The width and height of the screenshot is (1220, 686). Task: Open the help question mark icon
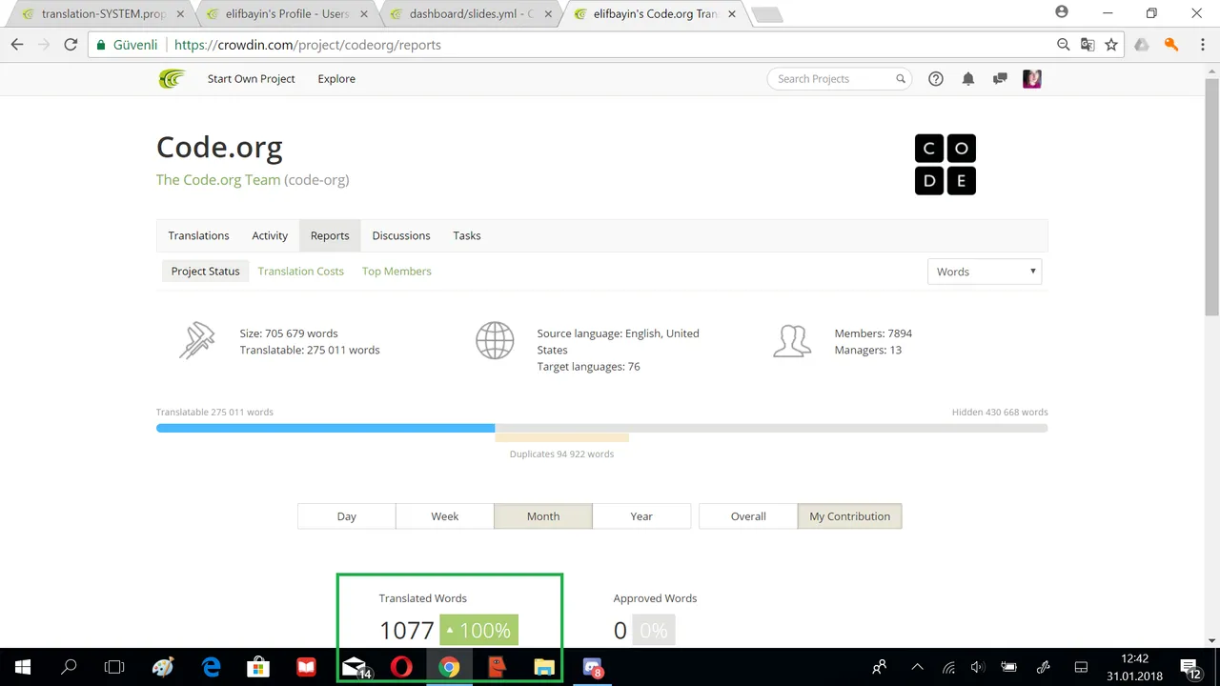point(936,79)
